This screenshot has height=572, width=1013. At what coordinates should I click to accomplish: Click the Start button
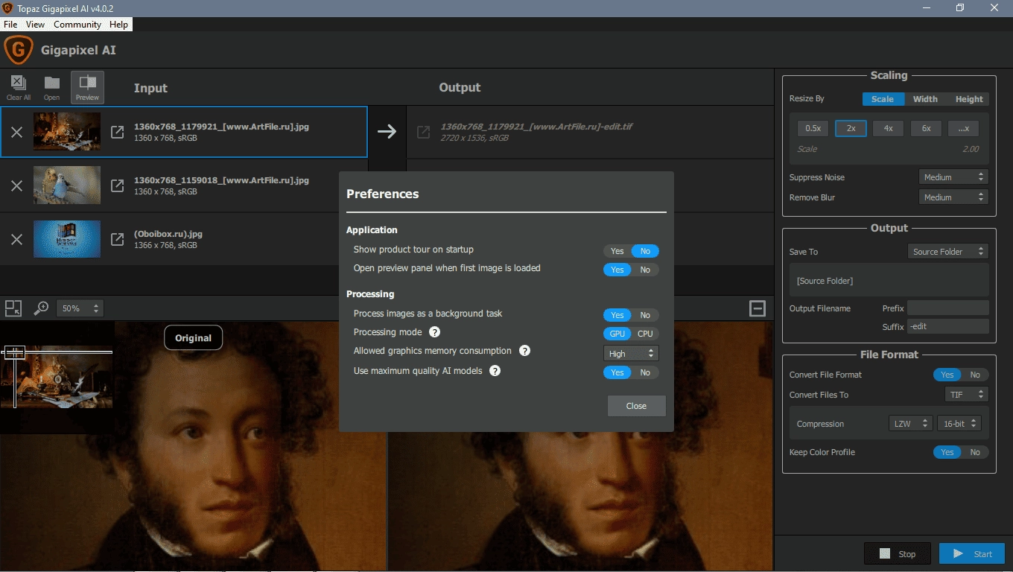pyautogui.click(x=972, y=553)
